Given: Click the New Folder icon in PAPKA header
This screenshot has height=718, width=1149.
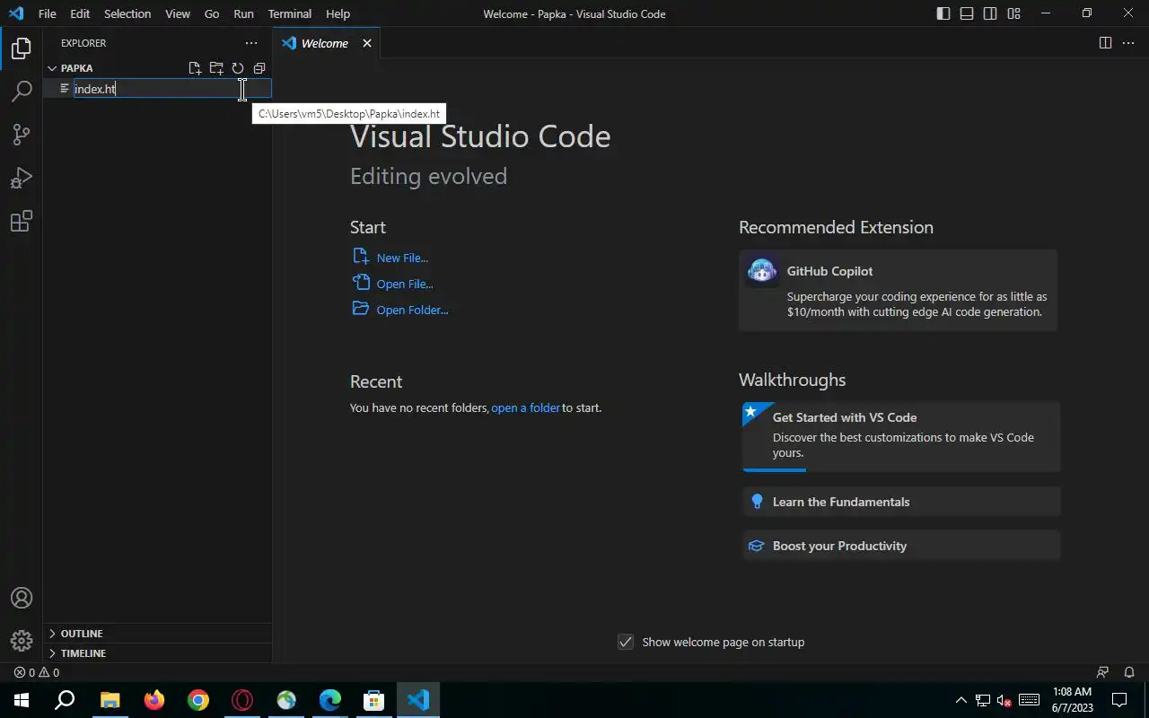Looking at the screenshot, I should (x=216, y=68).
